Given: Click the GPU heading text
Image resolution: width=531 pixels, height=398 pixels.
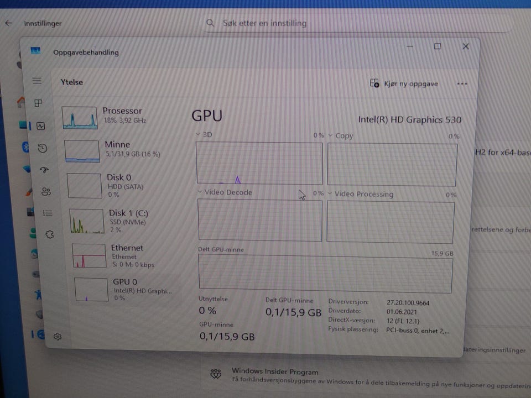Looking at the screenshot, I should [x=207, y=116].
